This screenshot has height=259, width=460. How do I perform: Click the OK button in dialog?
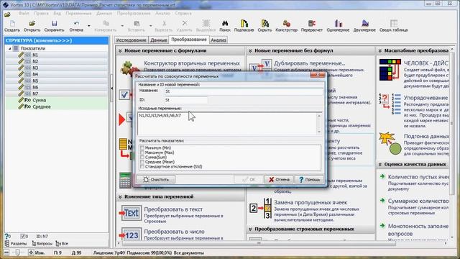[x=249, y=179]
